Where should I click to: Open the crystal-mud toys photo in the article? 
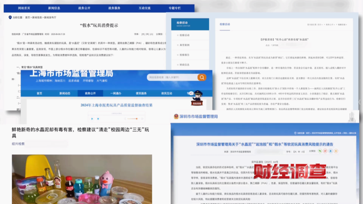click(82, 179)
